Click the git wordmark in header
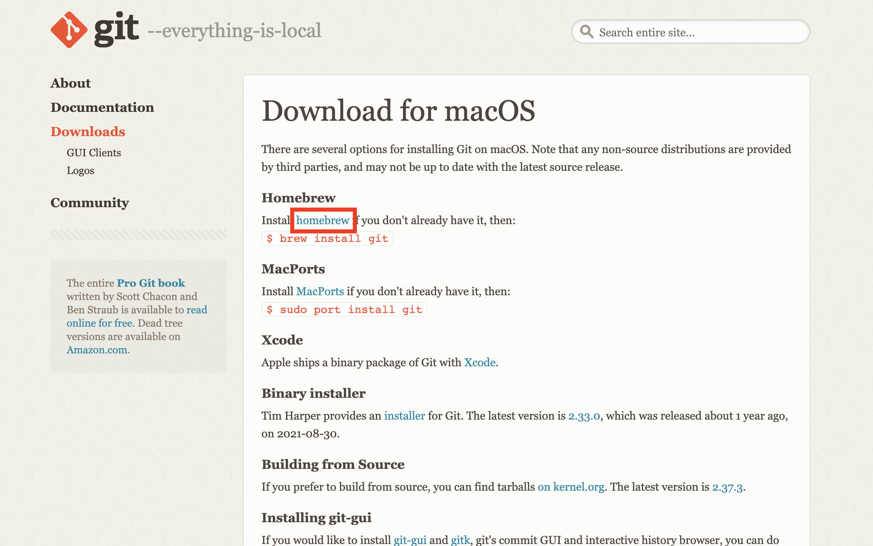 (x=116, y=29)
